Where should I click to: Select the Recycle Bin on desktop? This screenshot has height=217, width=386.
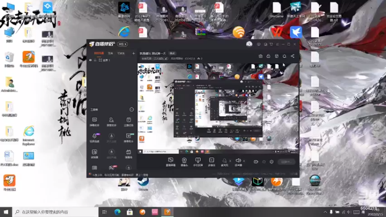[9, 59]
